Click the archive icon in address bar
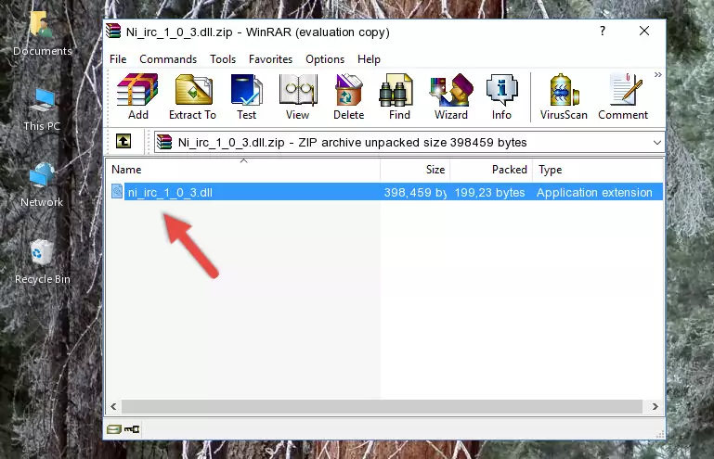The width and height of the screenshot is (714, 459). 164,143
